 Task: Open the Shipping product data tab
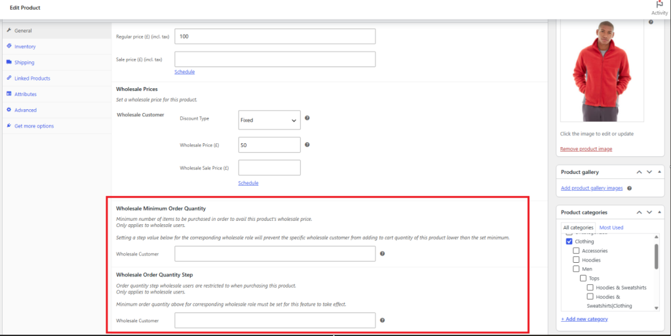(x=56, y=62)
